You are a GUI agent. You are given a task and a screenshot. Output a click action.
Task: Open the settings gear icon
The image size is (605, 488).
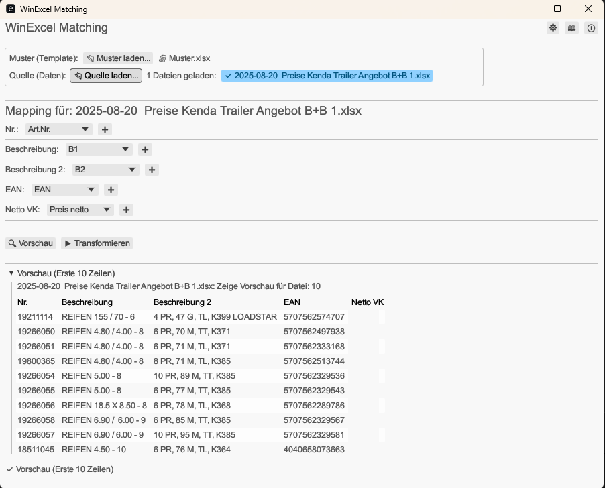[552, 27]
